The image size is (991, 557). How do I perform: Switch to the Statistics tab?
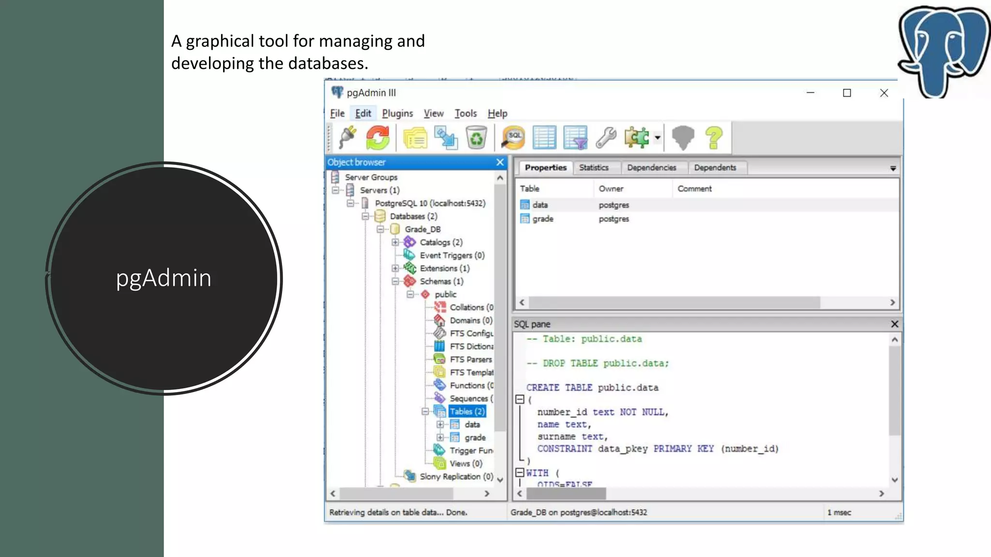pos(594,167)
